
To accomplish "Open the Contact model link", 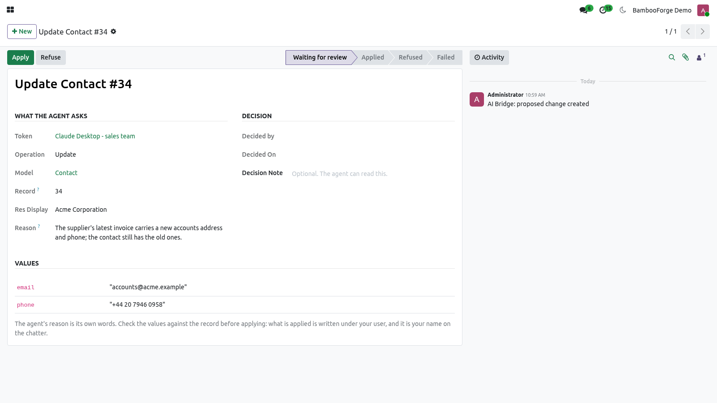I will (x=66, y=173).
